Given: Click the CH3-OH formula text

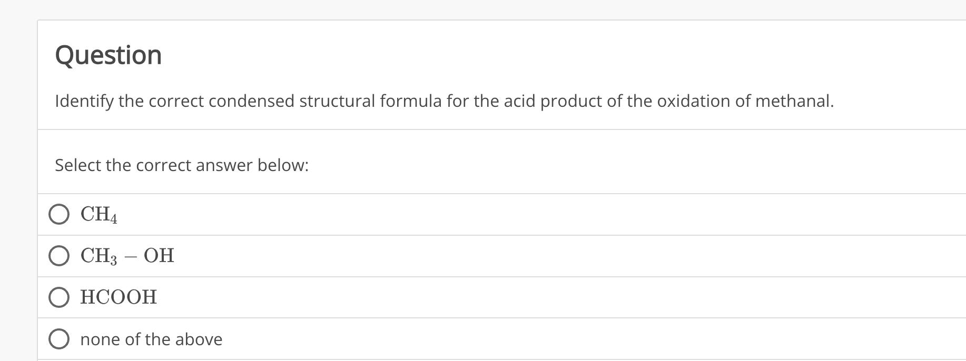Looking at the screenshot, I should (x=126, y=256).
